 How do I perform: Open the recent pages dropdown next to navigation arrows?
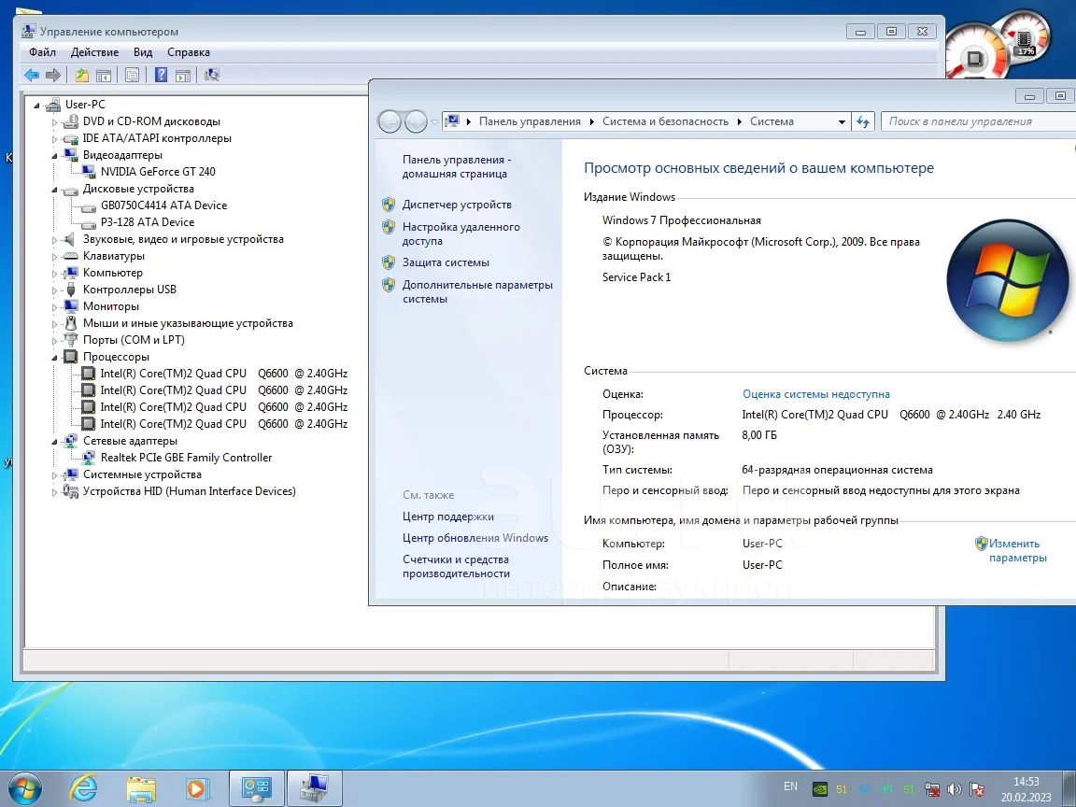[434, 122]
